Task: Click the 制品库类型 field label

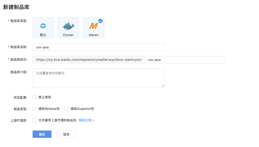Action: [x=19, y=21]
